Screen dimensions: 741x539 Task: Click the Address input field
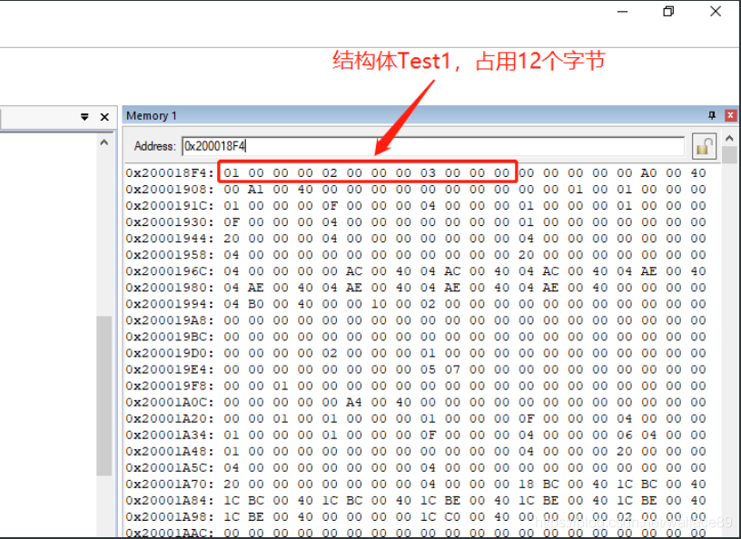(433, 146)
